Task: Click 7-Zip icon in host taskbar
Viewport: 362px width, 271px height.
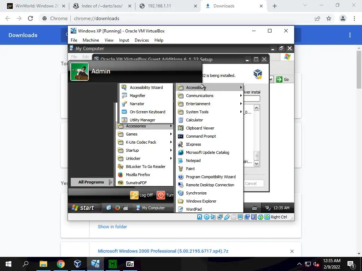Action: point(130,264)
